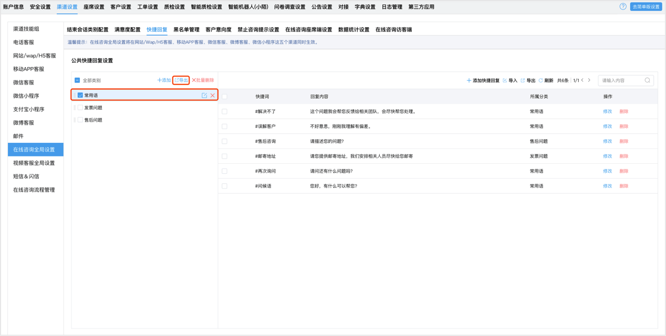Click 批量删除 batch delete
Image resolution: width=666 pixels, height=336 pixels.
pyautogui.click(x=203, y=80)
